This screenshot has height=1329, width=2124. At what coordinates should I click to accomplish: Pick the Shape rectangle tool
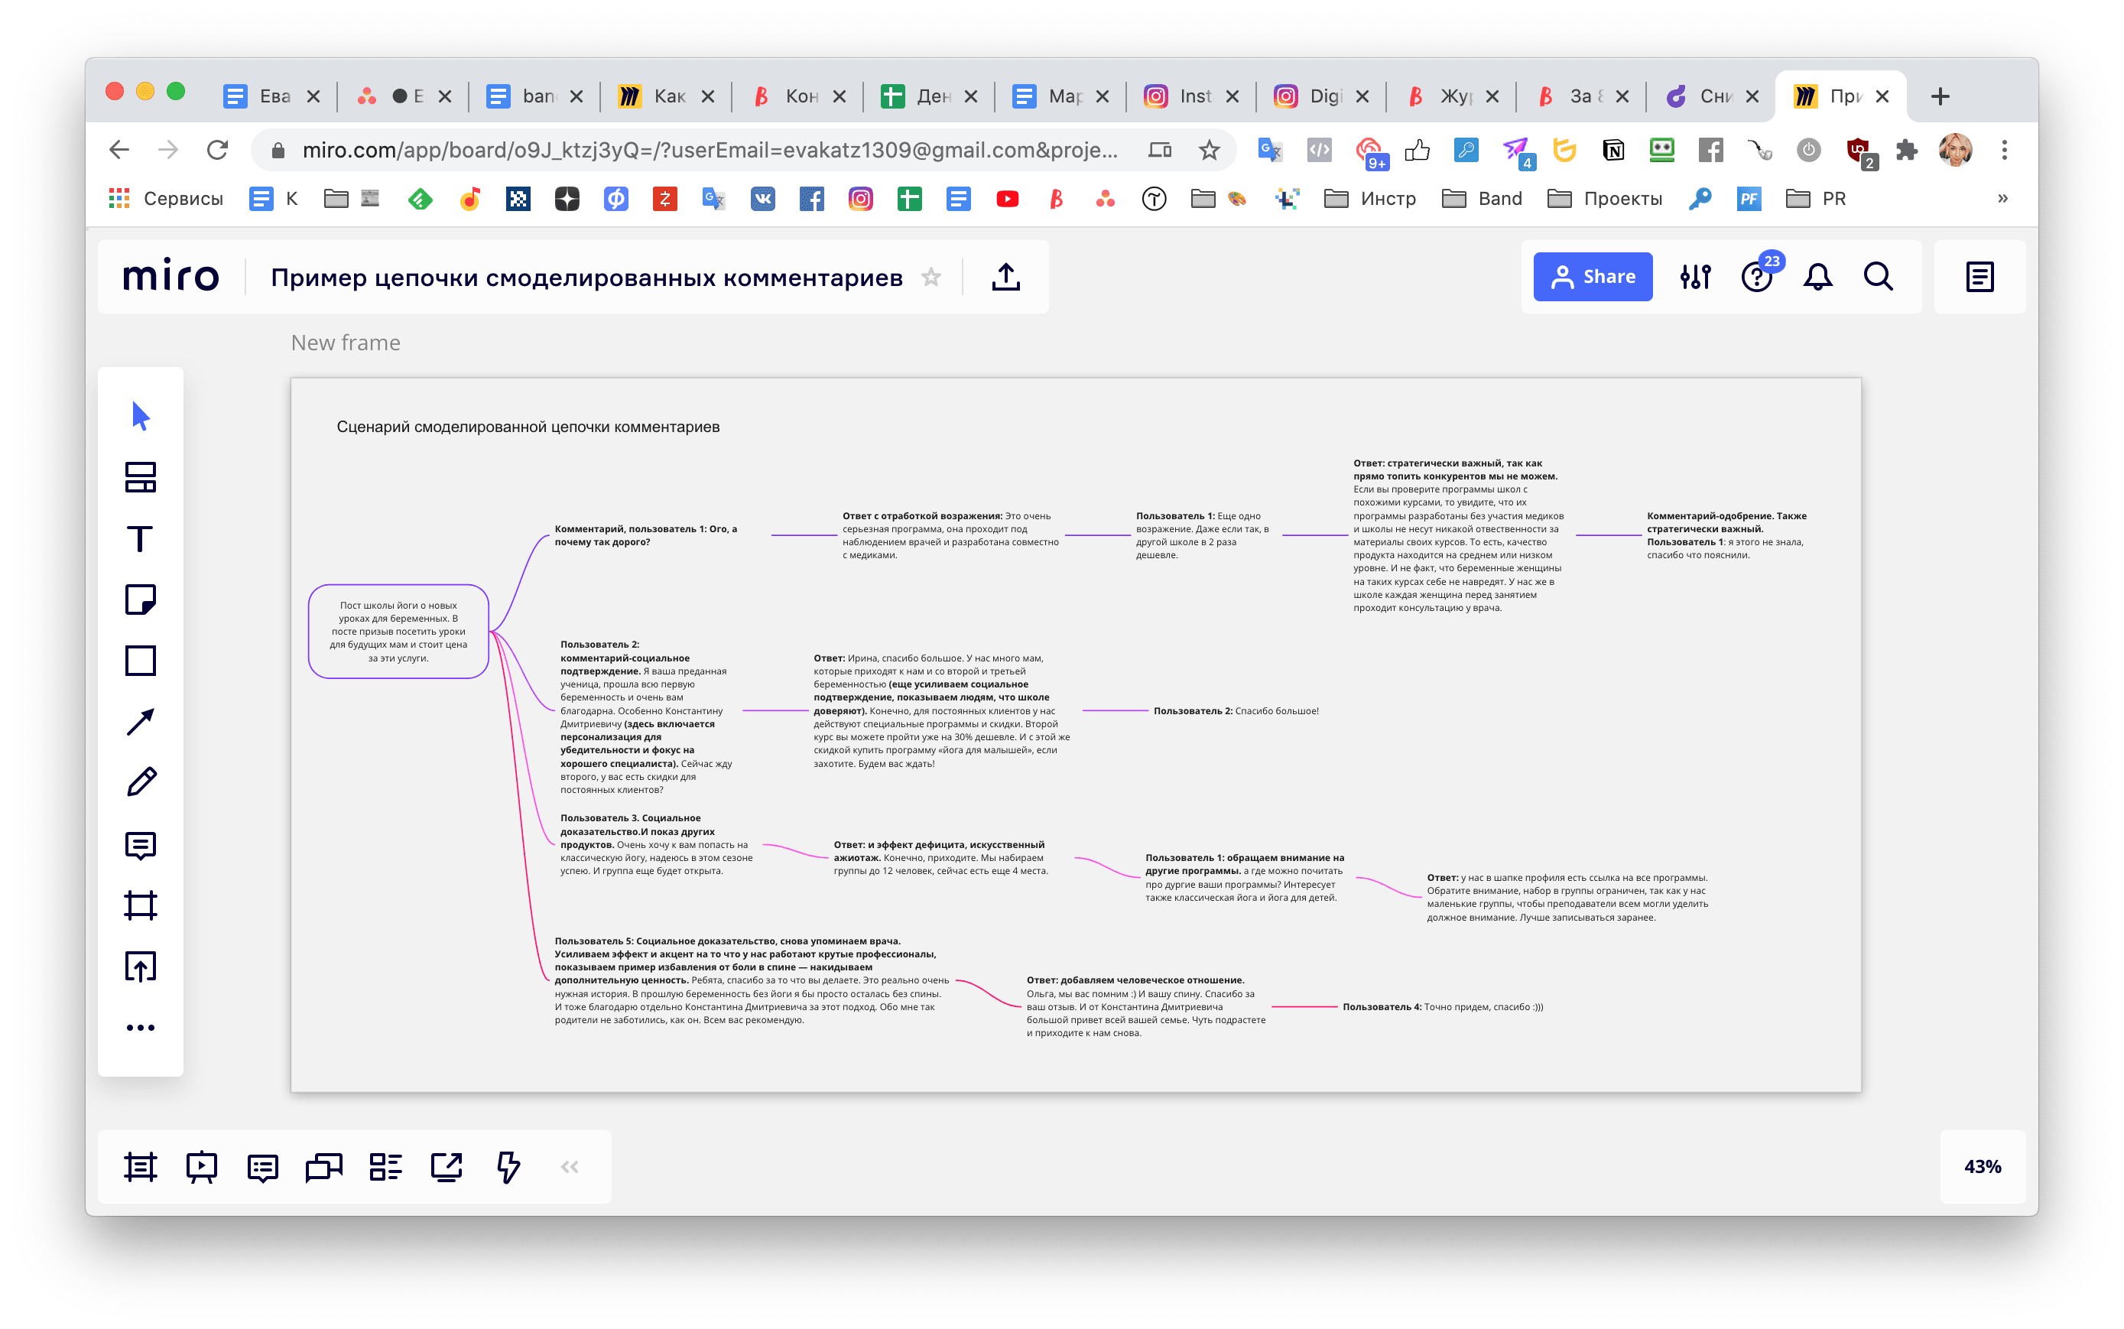[x=141, y=660]
